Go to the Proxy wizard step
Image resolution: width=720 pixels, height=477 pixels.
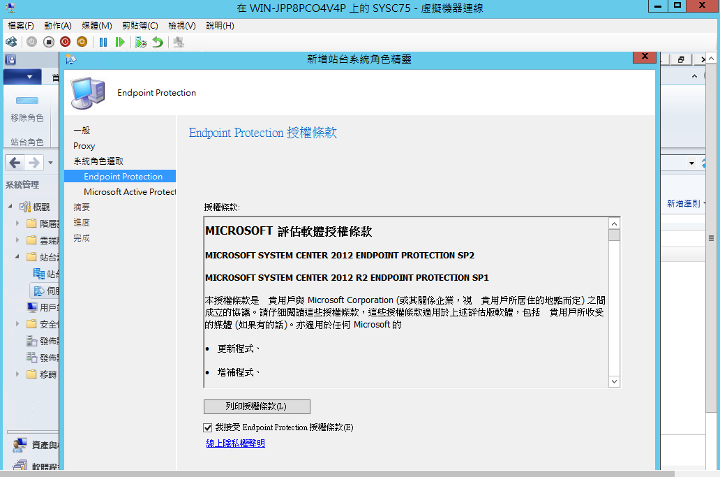tap(84, 146)
